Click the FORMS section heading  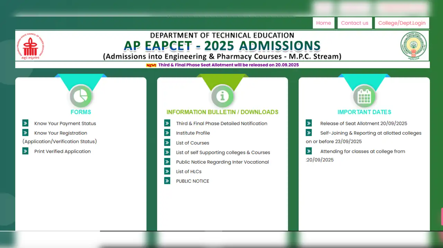[81, 112]
